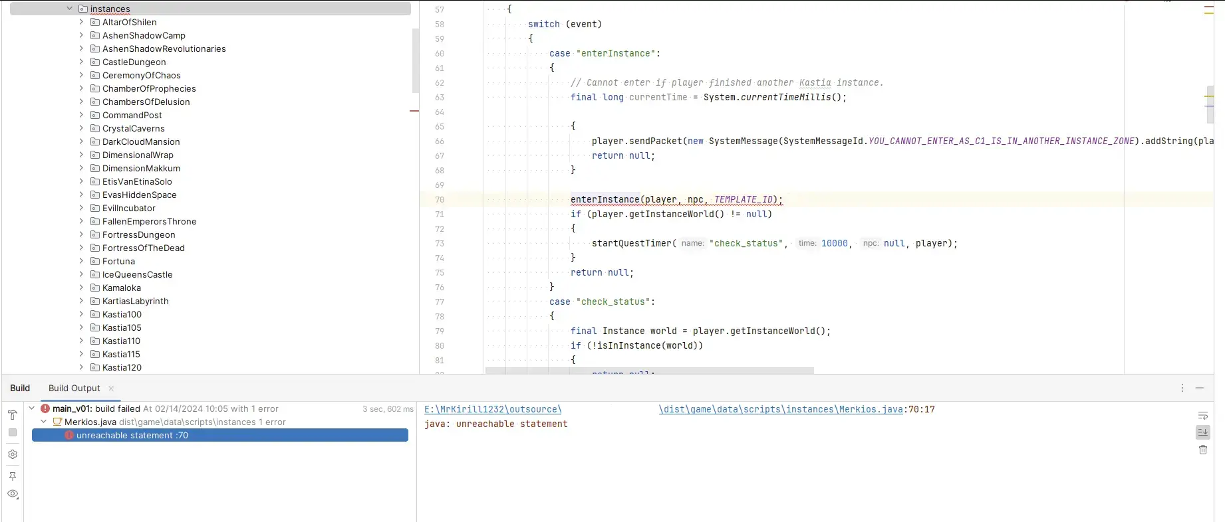Select EtisVanEtinaSolo in project tree
Screen dimensions: 1225x522
[x=137, y=182]
